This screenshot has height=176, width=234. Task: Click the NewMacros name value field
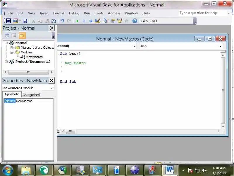(x=34, y=101)
